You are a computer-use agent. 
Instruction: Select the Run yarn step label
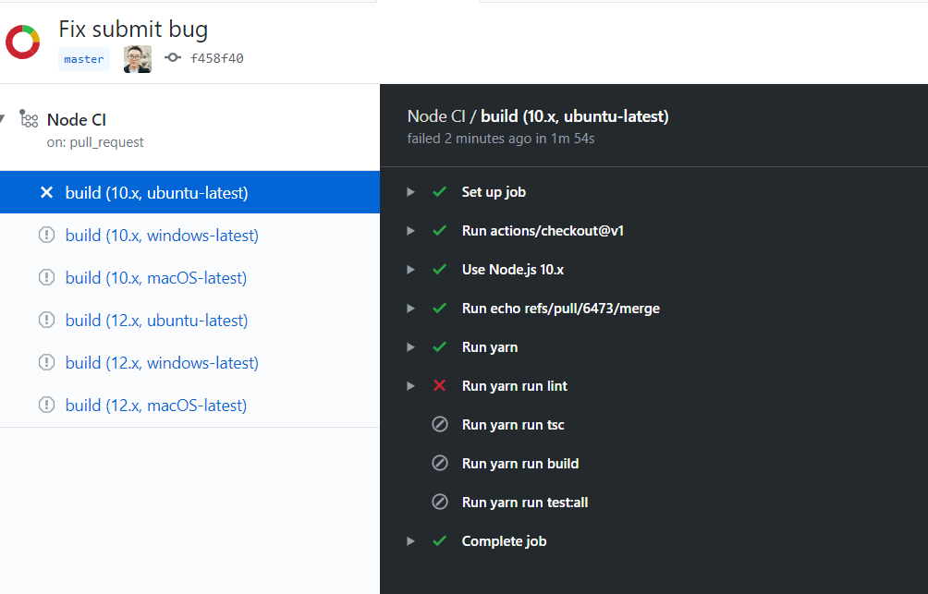click(x=490, y=348)
